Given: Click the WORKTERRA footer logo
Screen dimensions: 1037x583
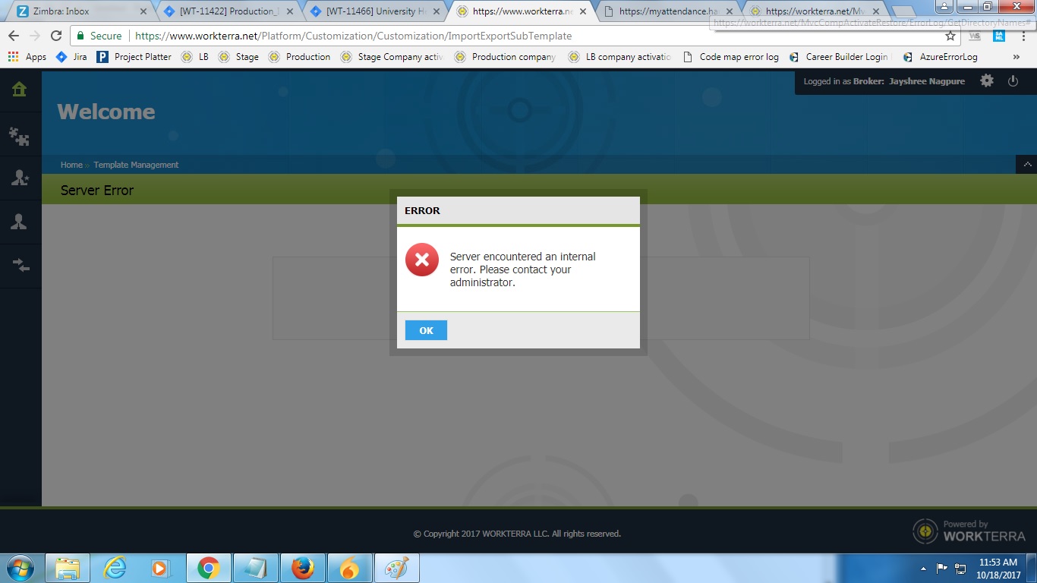Looking at the screenshot, I should pyautogui.click(x=969, y=530).
